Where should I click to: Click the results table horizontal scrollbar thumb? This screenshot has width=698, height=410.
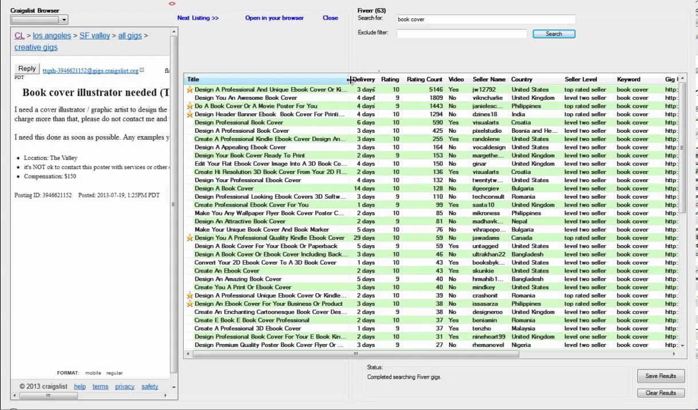[x=356, y=354]
